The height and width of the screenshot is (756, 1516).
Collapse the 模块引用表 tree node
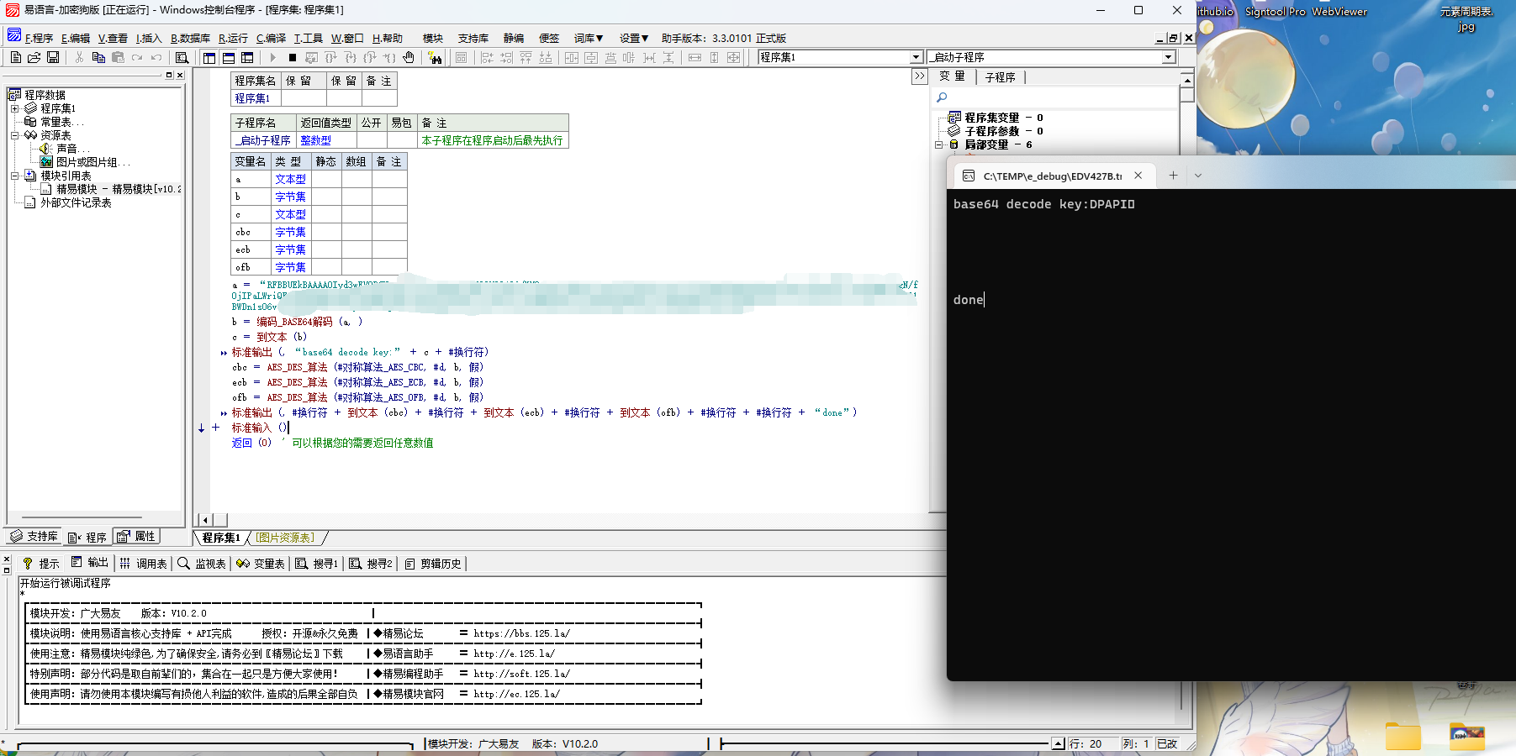click(14, 176)
